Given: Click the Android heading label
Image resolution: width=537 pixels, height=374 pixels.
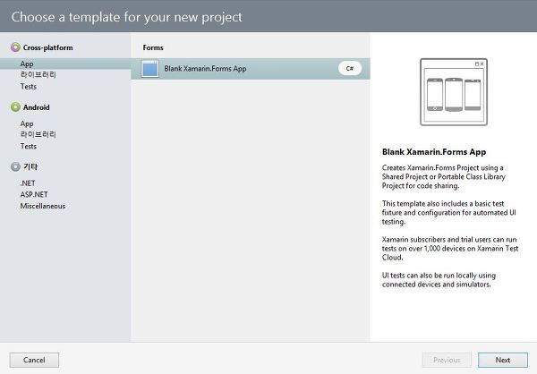Looking at the screenshot, I should point(37,107).
